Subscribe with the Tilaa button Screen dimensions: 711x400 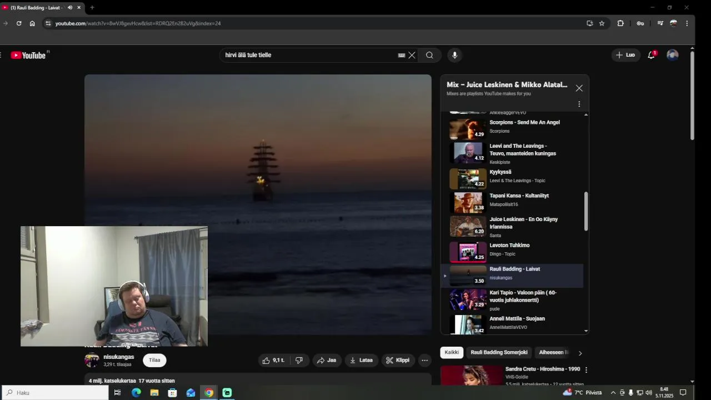coord(154,360)
